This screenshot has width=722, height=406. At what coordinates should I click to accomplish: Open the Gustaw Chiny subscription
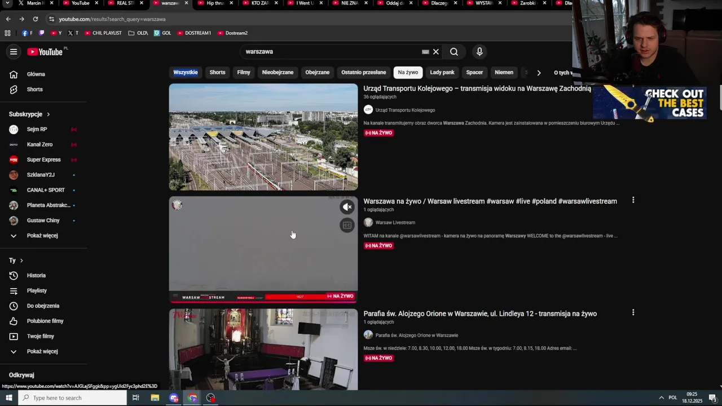44,221
